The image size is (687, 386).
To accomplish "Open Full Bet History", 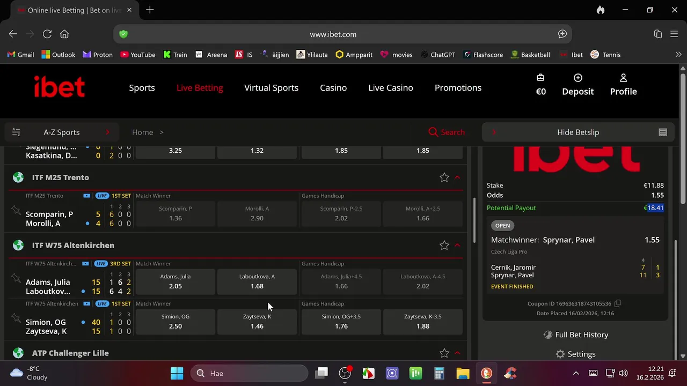I will coord(576,335).
